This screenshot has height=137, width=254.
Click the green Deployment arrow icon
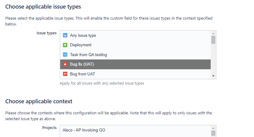point(65,45)
